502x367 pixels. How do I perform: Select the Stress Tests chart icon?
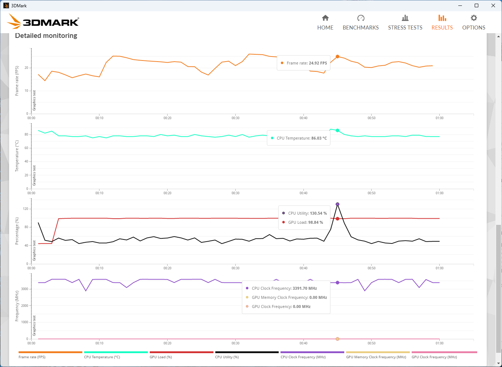pos(405,18)
